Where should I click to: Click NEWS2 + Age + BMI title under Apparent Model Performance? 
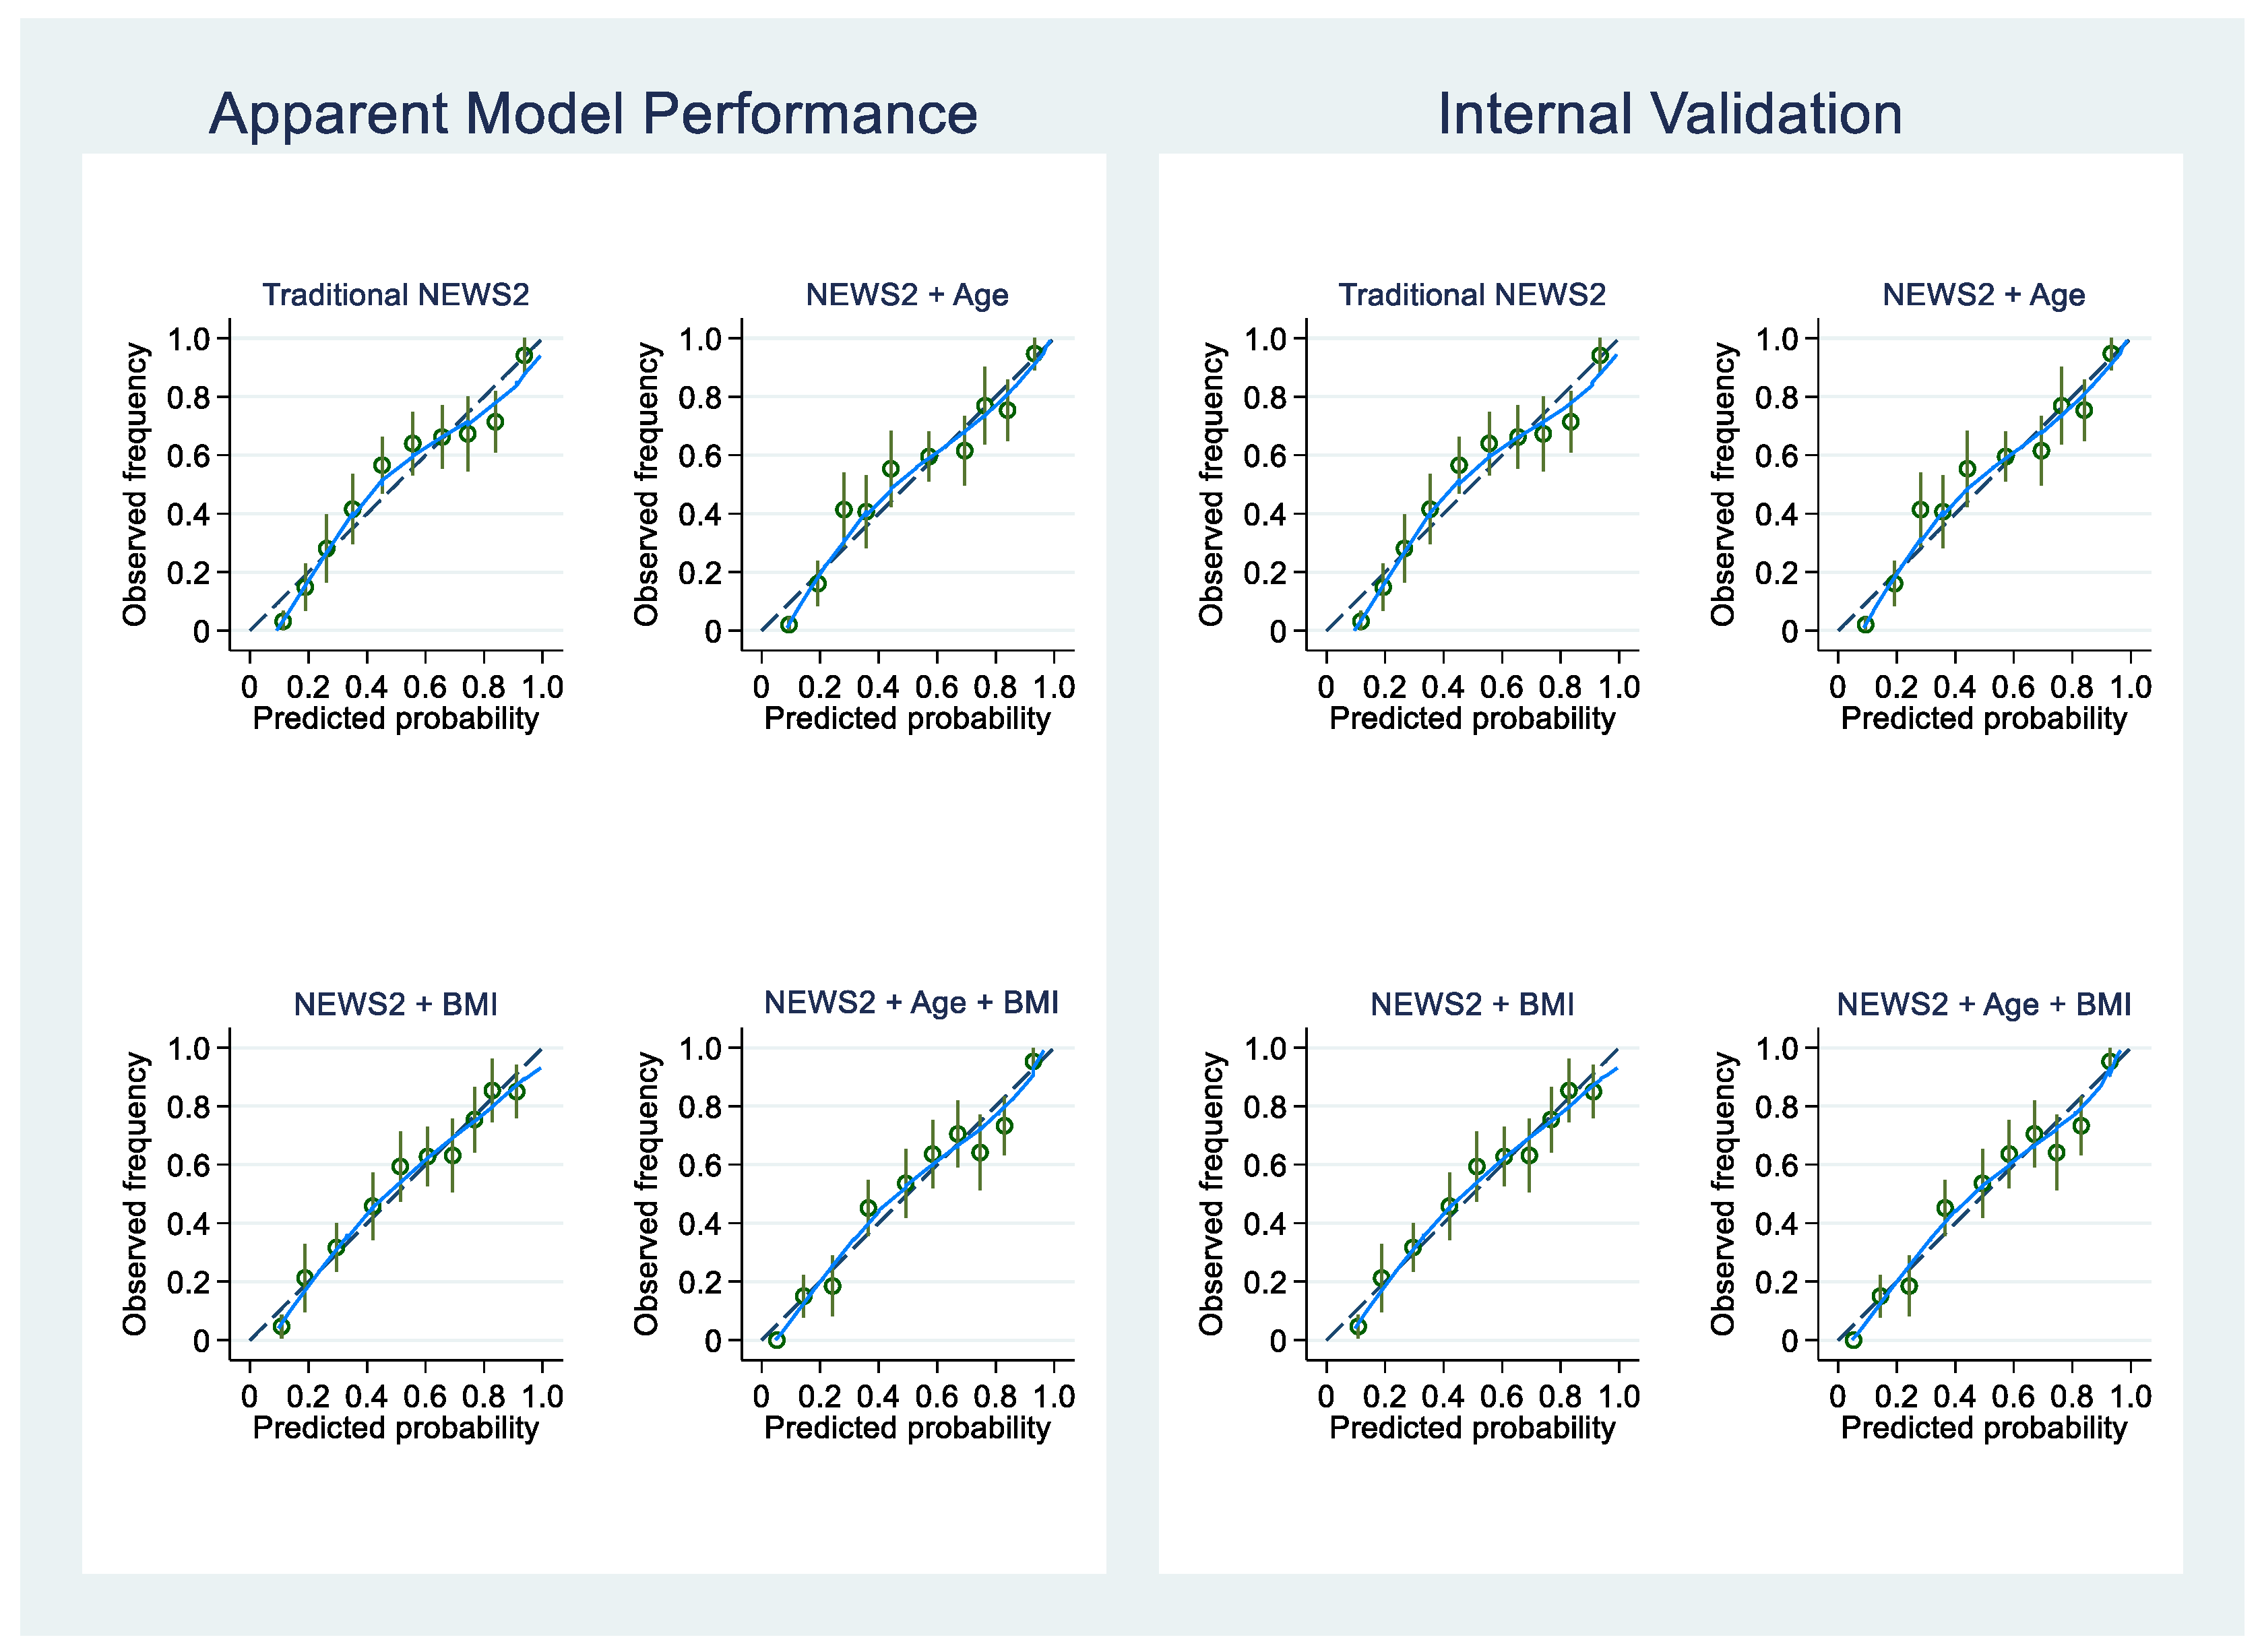[911, 1002]
